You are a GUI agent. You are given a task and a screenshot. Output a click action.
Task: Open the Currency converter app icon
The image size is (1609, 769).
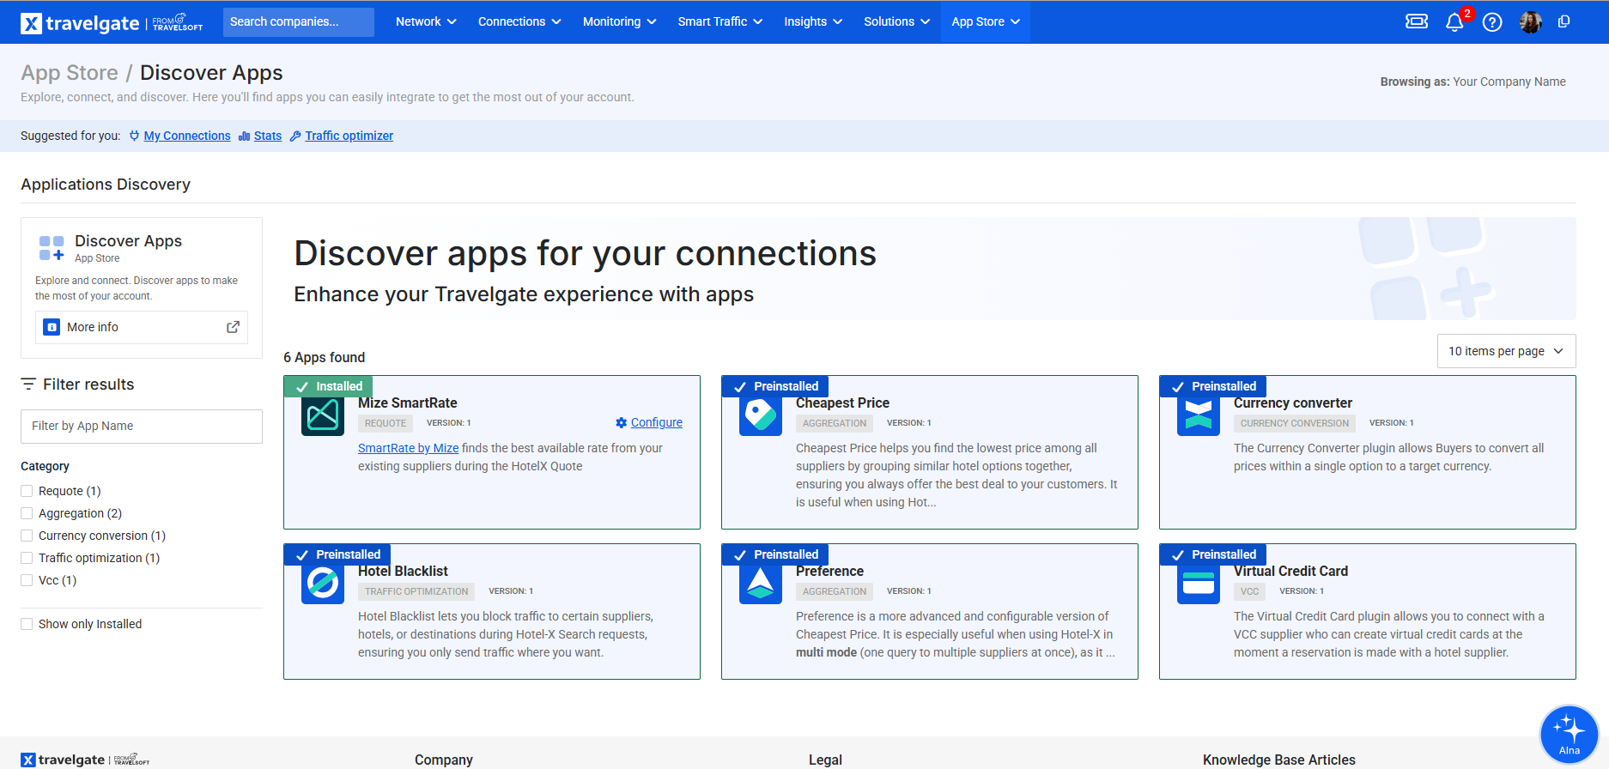pos(1199,415)
